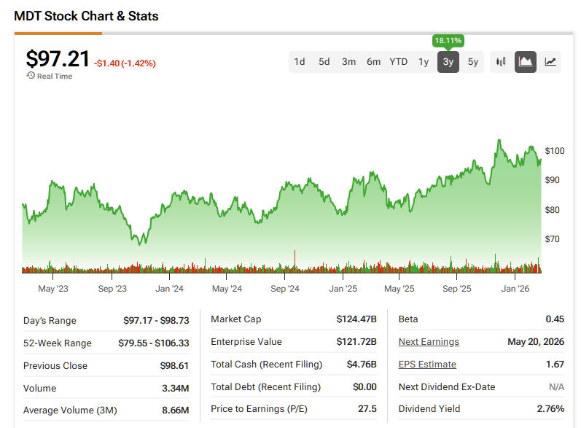
Task: Select the 1d time range
Action: pos(300,62)
